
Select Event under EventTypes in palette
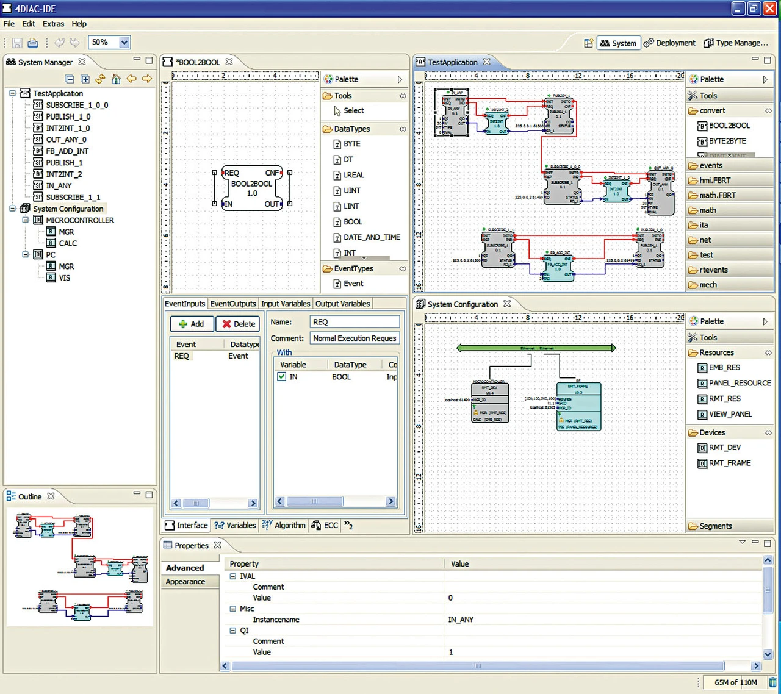click(x=348, y=284)
